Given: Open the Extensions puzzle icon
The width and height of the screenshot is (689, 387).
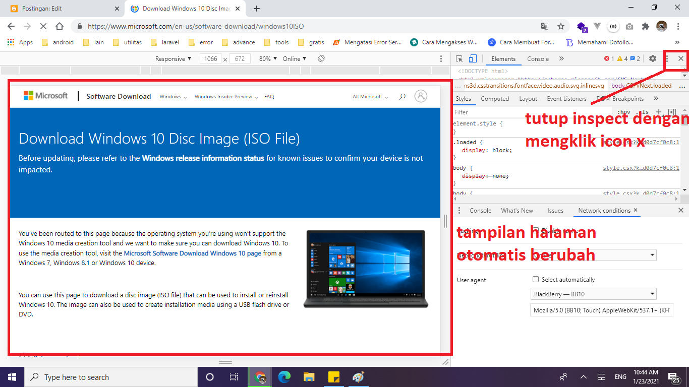Looking at the screenshot, I should [x=645, y=26].
